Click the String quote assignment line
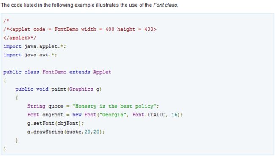Screen dimensions: 275x156 pyautogui.click(x=93, y=106)
